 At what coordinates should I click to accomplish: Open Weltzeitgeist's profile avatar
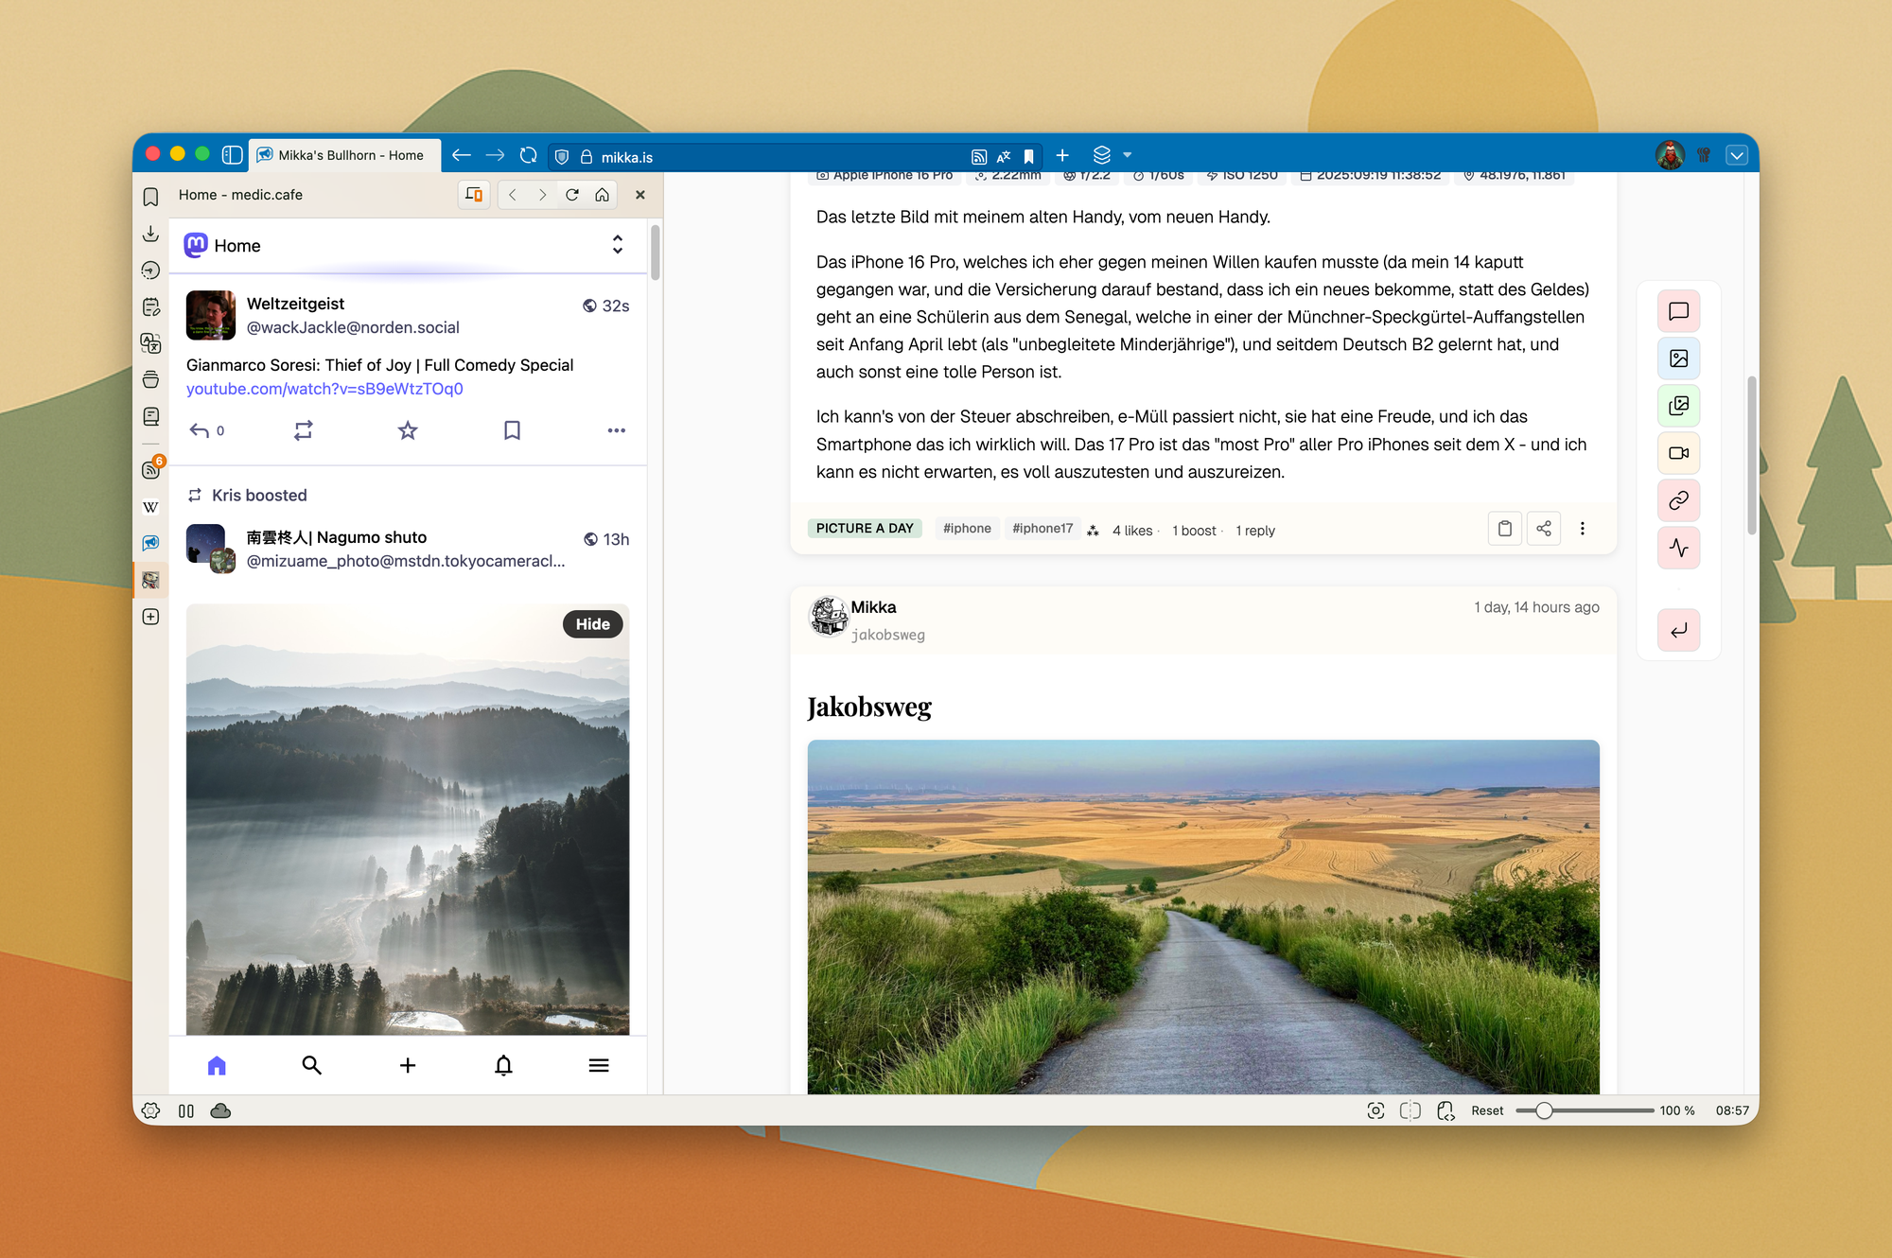point(210,315)
